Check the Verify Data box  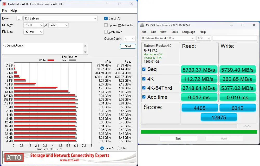[106, 32]
